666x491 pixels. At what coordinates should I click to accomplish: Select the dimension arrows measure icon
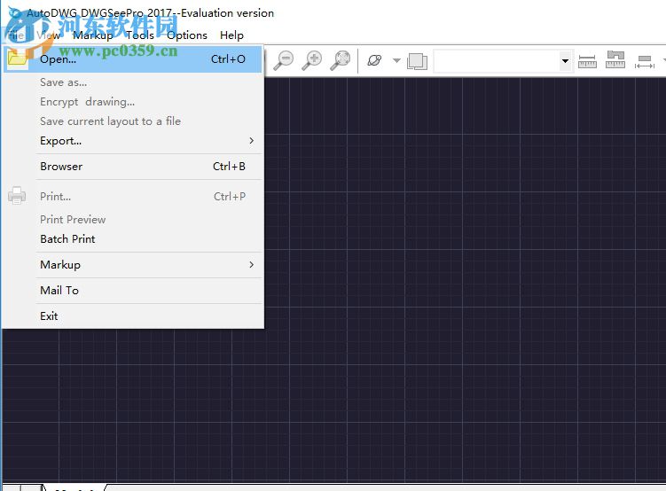click(645, 62)
